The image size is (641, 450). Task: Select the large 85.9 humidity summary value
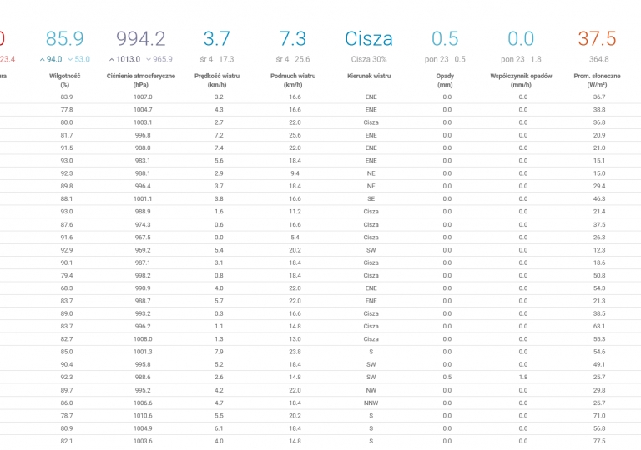[65, 38]
